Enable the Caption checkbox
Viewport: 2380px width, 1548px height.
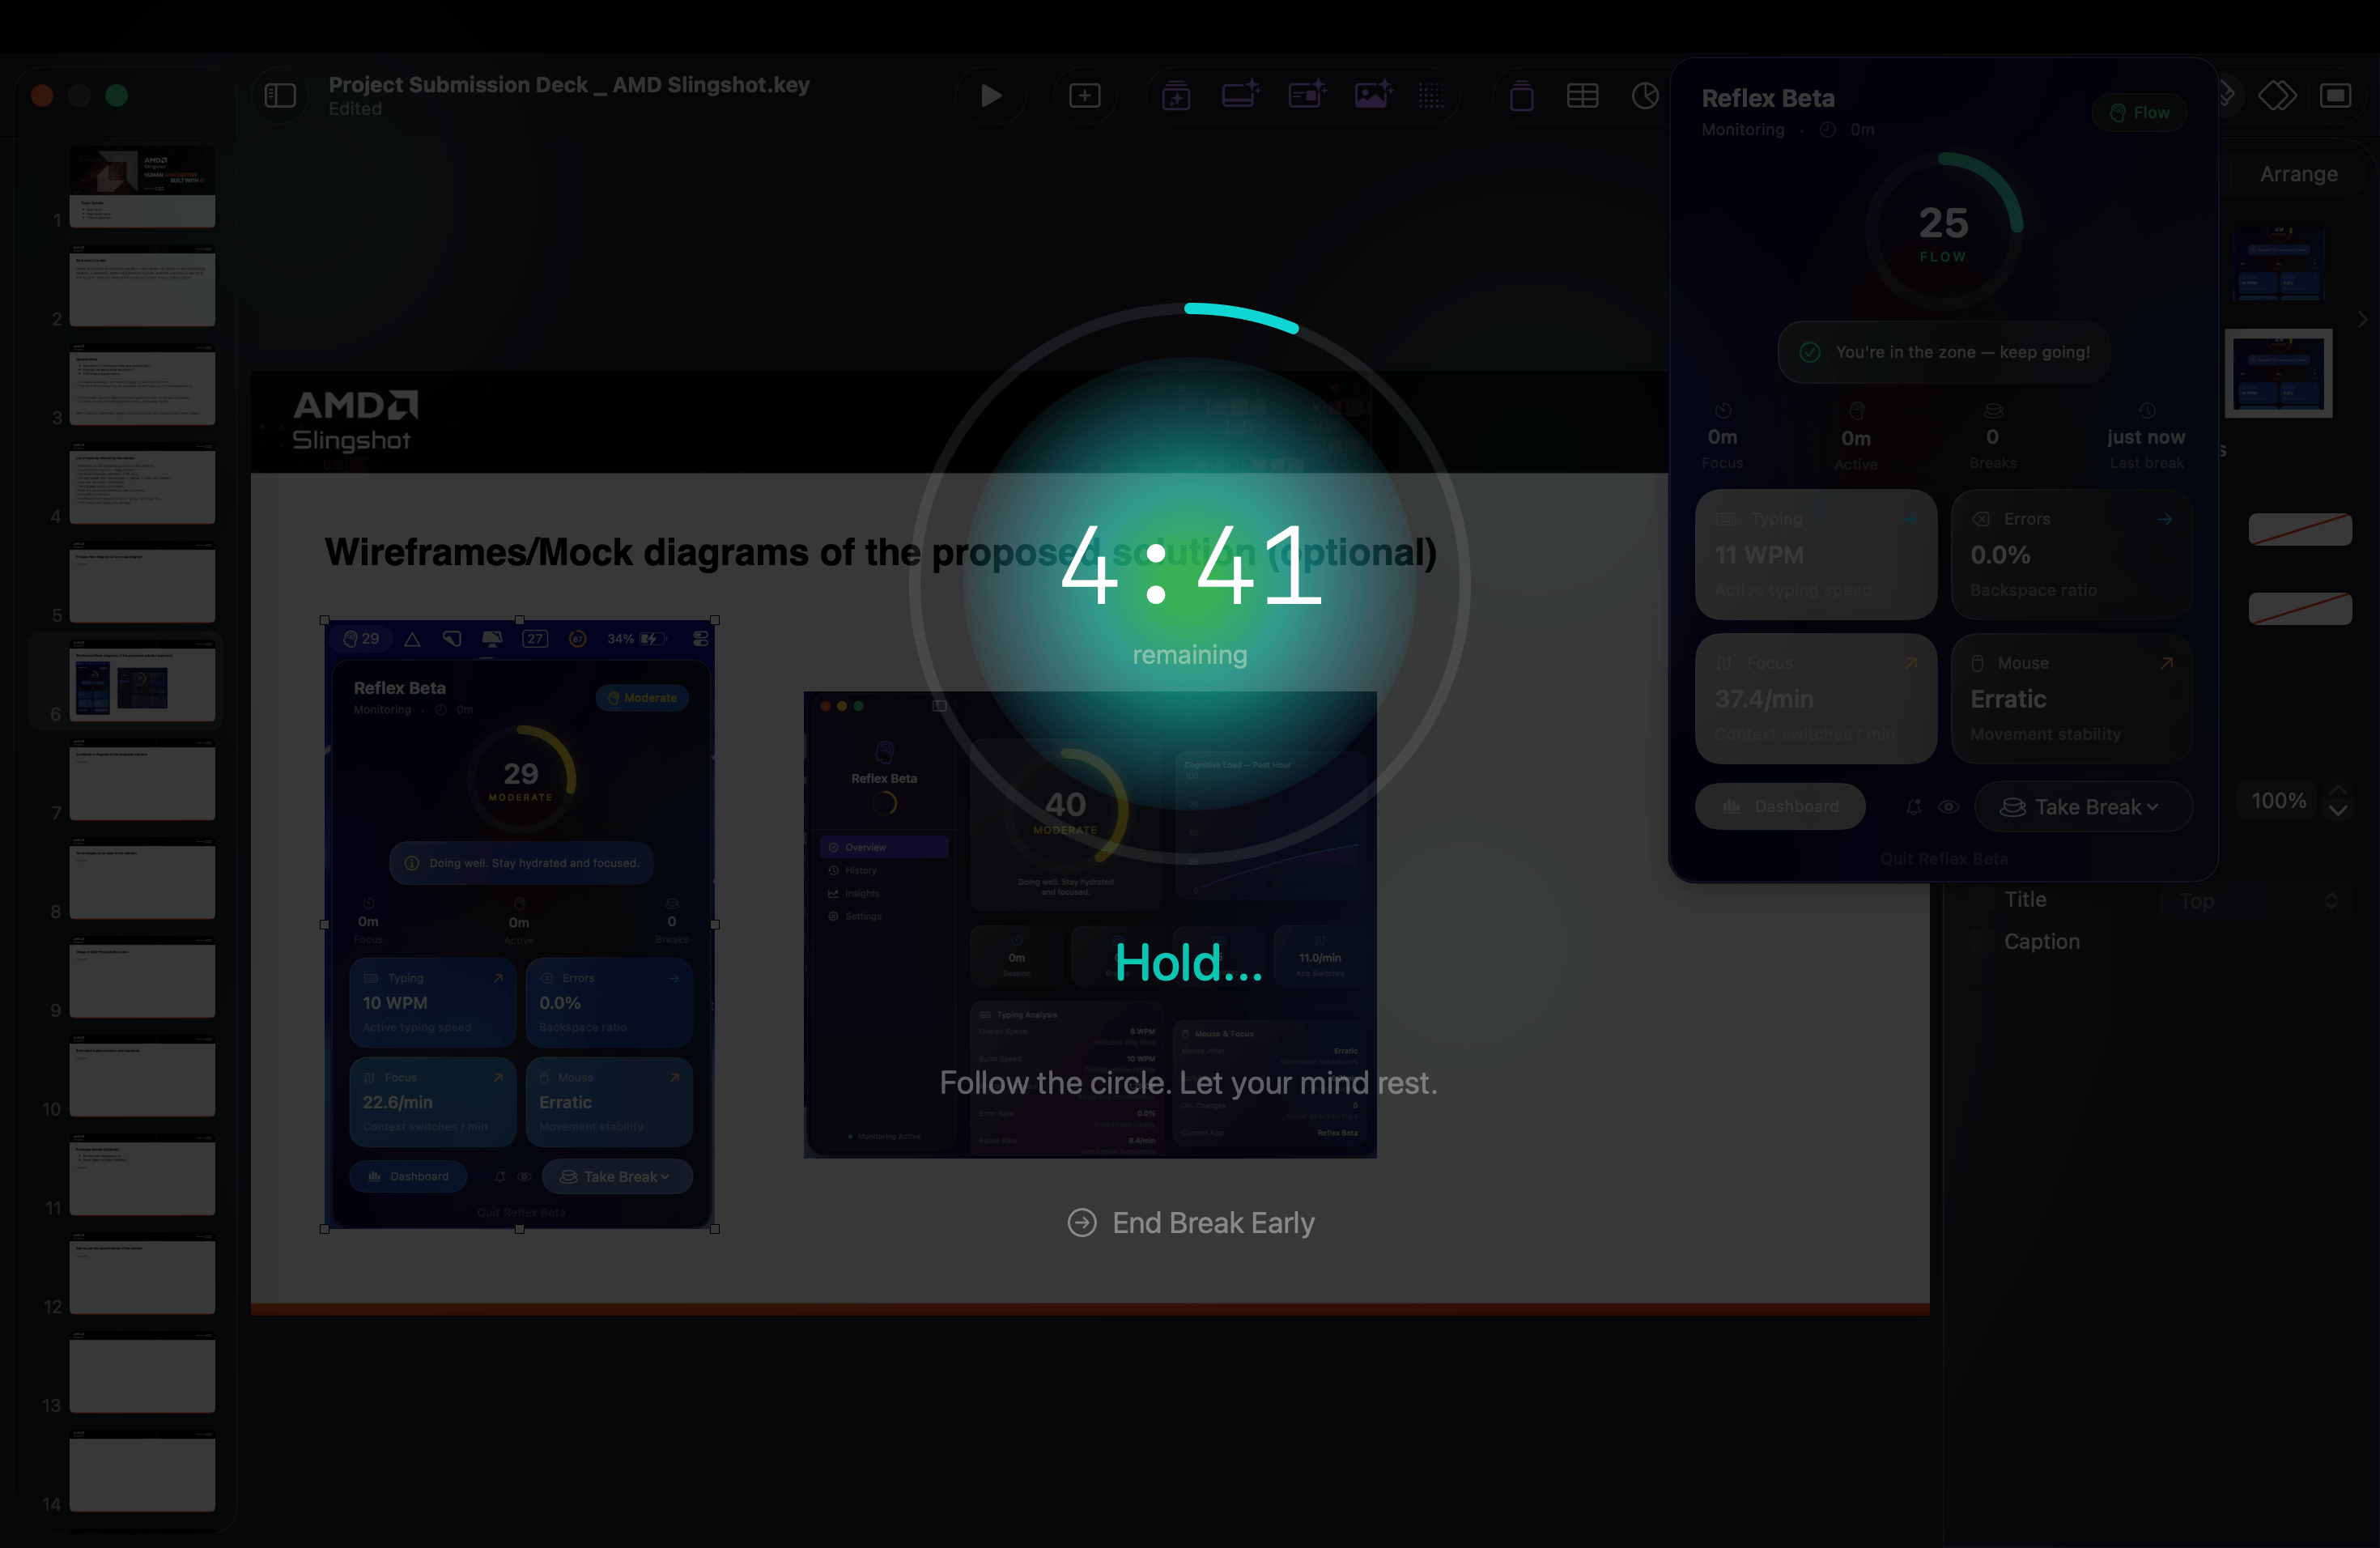(x=1981, y=942)
